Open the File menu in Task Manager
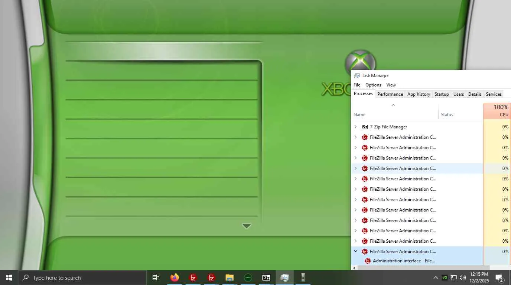 (357, 85)
